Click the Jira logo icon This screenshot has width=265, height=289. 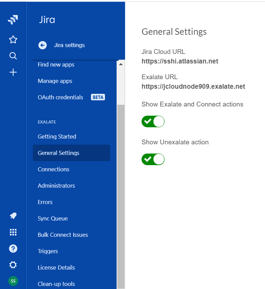[13, 19]
